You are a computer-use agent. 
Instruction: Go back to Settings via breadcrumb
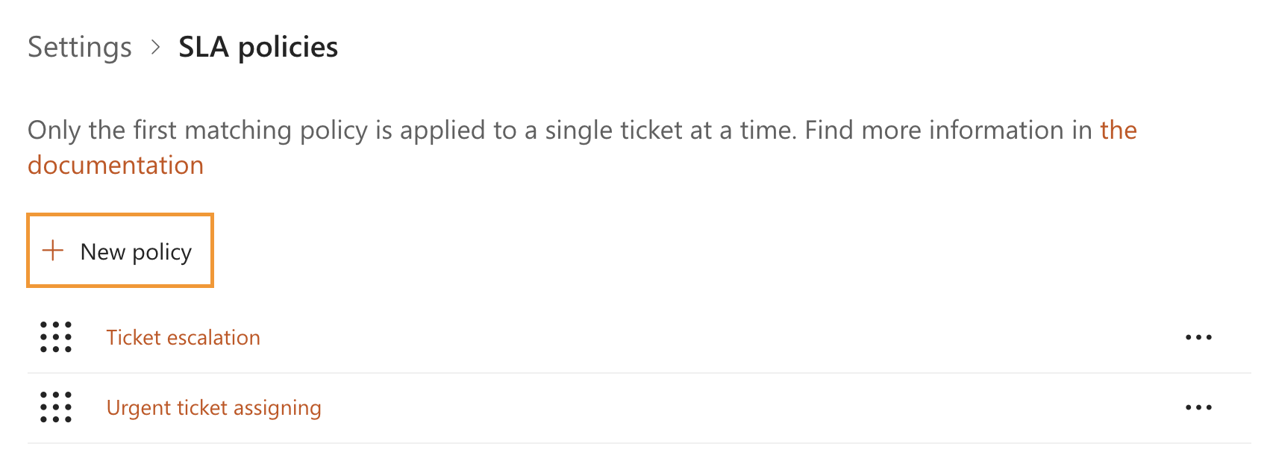pyautogui.click(x=80, y=47)
